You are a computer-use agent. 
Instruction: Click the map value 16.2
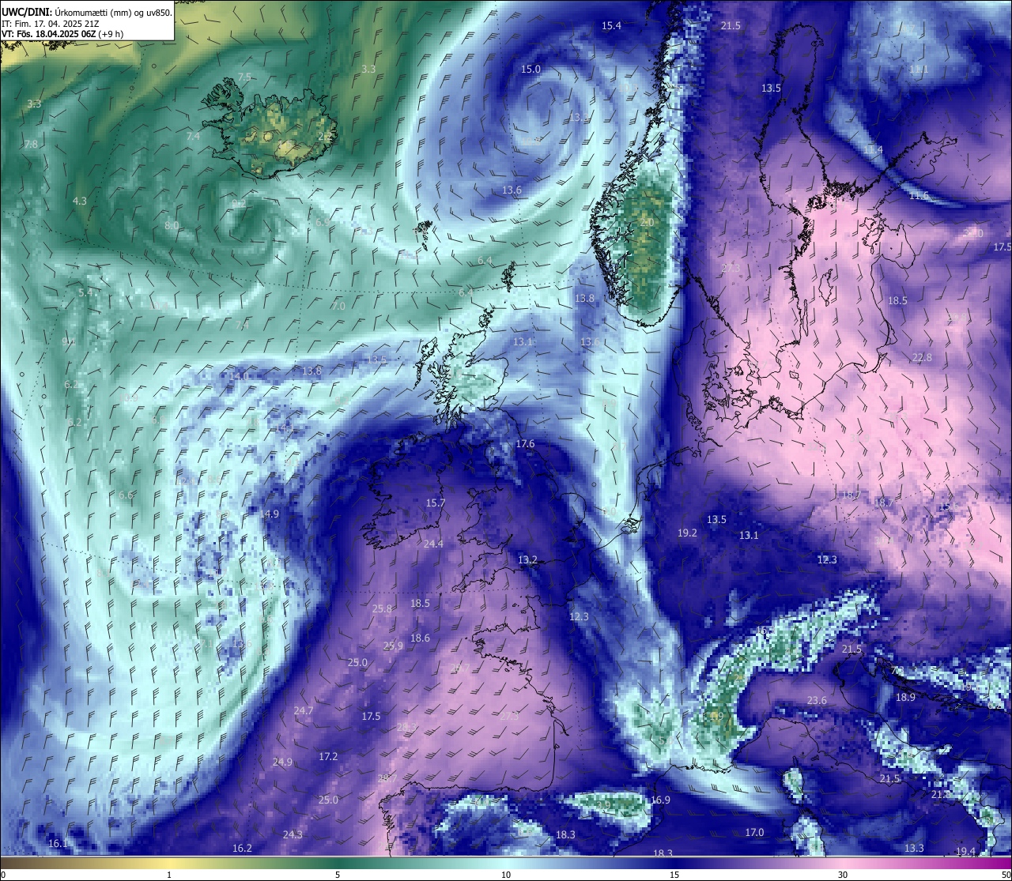pyautogui.click(x=242, y=849)
